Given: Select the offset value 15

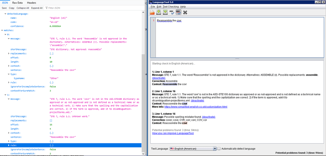Looking at the screenshot, I should [x=51, y=125].
